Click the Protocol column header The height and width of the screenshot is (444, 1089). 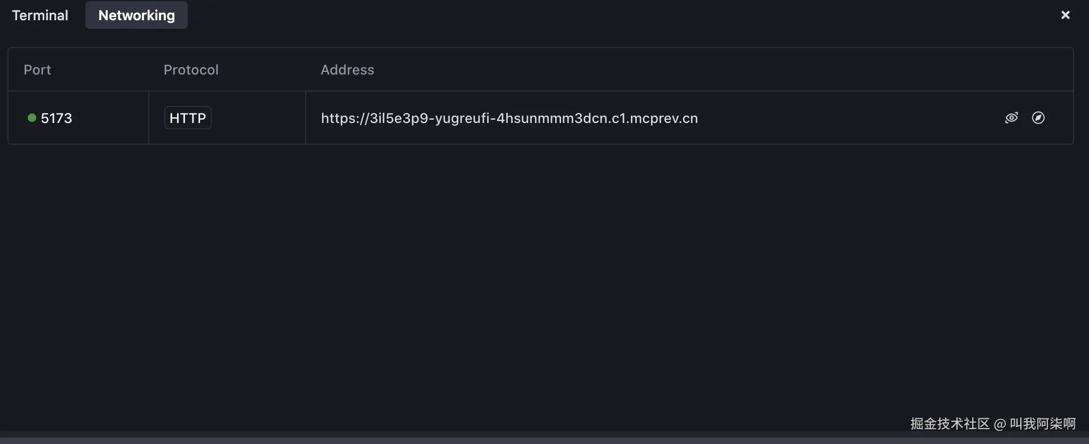(x=191, y=70)
